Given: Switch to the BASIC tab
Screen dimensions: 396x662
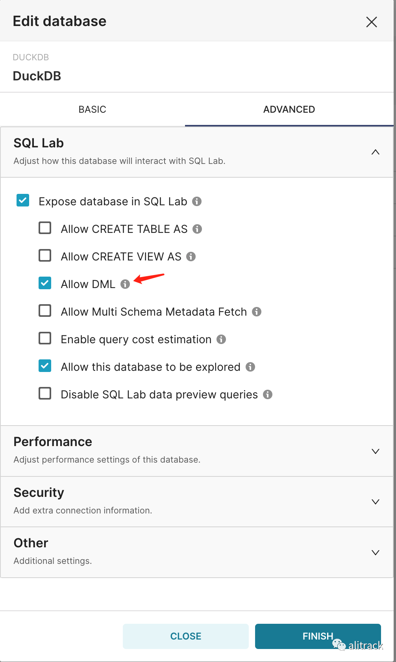Looking at the screenshot, I should [x=93, y=110].
